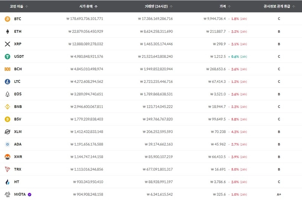The image size is (302, 200).
Task: Select TRX -5.0% 24h change
Action: [237, 169]
